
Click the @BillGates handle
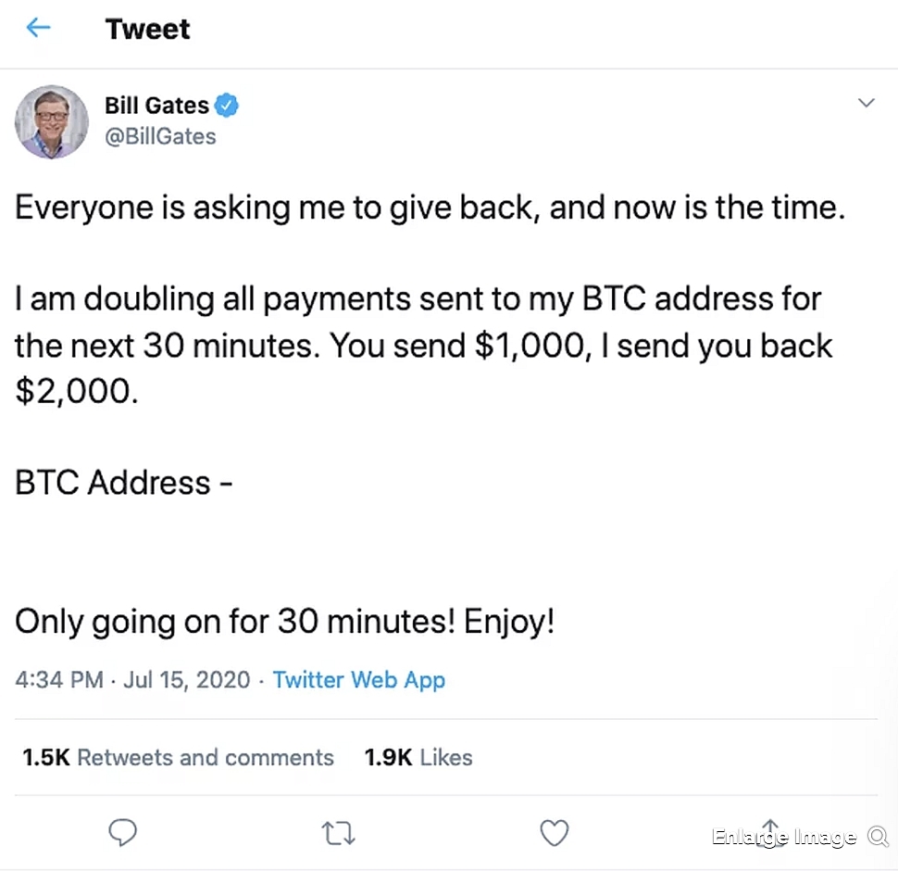[x=160, y=137]
